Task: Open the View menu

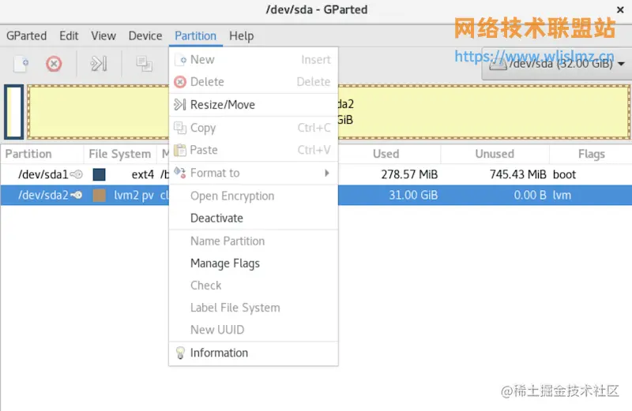Action: pos(103,35)
